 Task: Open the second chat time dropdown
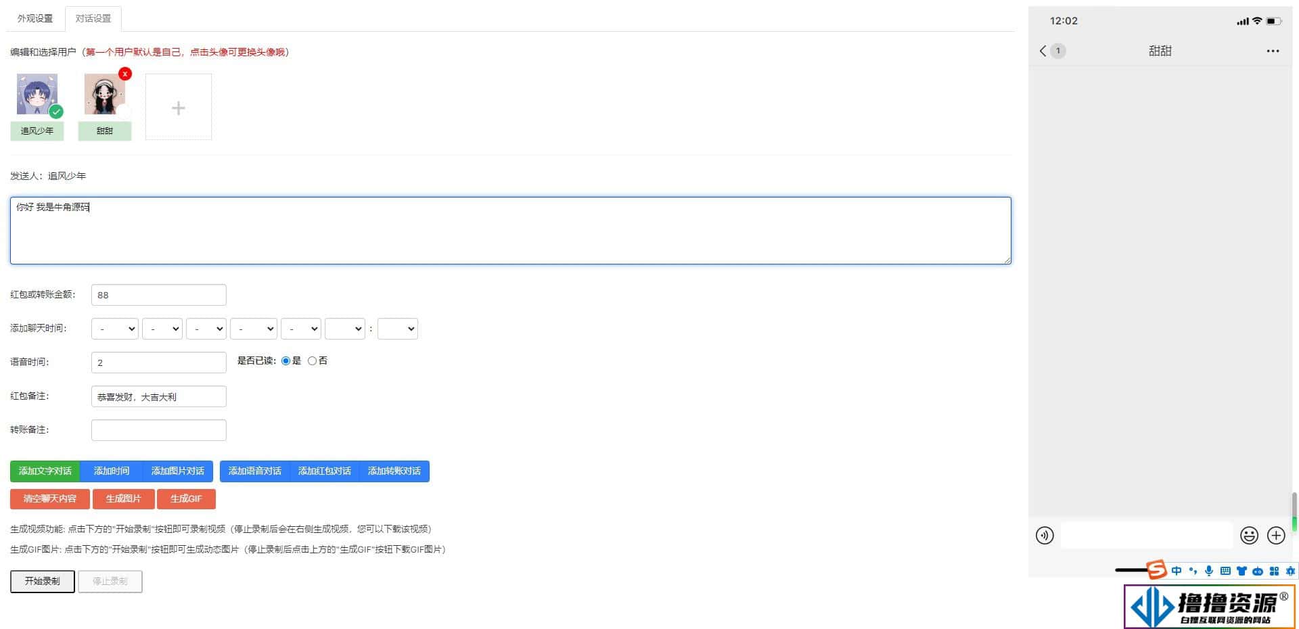click(162, 329)
